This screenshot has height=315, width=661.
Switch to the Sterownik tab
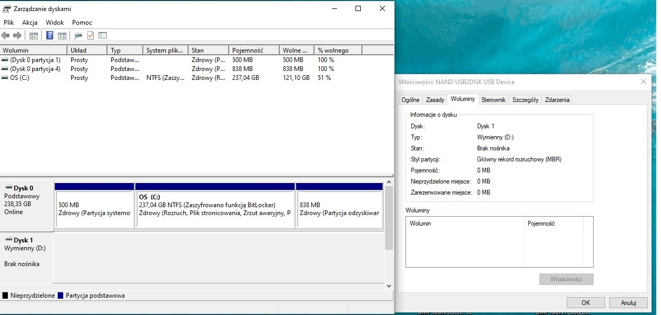(x=493, y=99)
